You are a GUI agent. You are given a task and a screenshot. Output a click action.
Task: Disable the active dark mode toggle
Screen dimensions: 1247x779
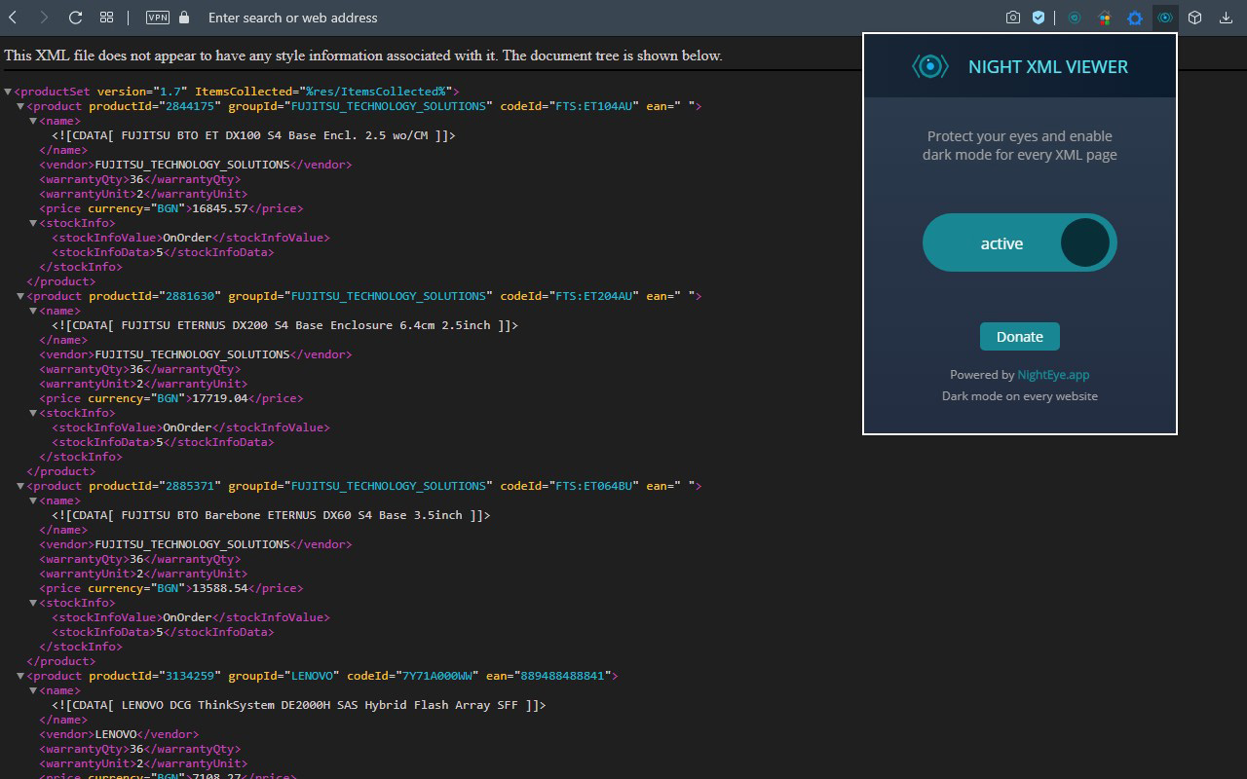[x=1019, y=242]
